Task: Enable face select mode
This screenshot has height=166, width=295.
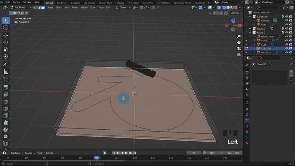Action: pyautogui.click(x=43, y=7)
